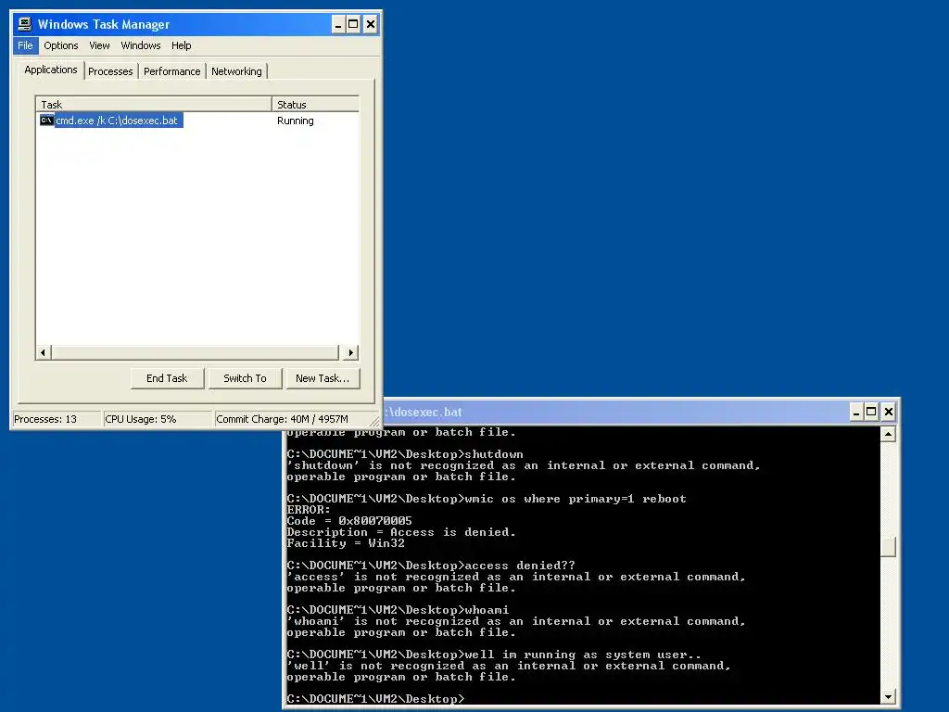Image resolution: width=949 pixels, height=712 pixels.
Task: Click the console prompt line ending in shutdown
Action: click(x=405, y=454)
